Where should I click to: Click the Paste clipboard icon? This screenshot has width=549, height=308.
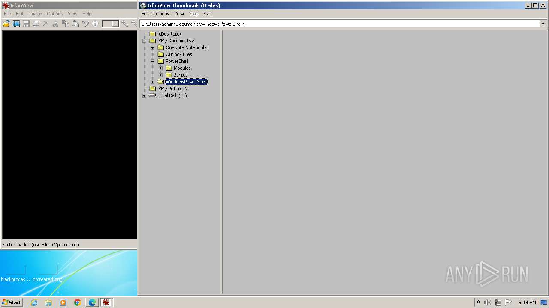coord(75,24)
